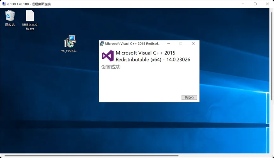
Task: Click the Remote Desktop Connection title bar icon
Action: click(4, 4)
